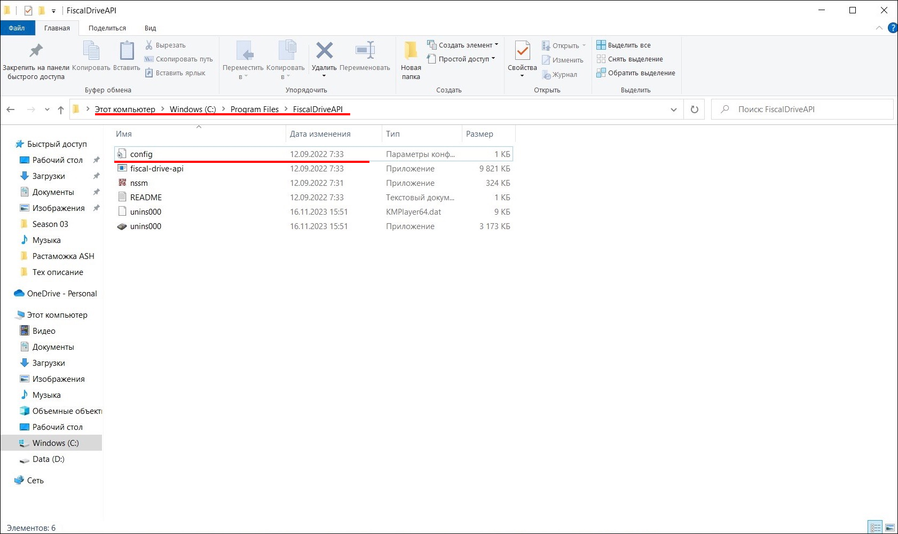
Task: Sort by the Размер column header
Action: point(489,133)
